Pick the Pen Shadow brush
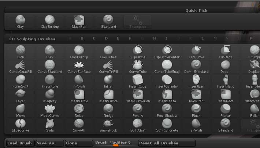This screenshot has height=148, width=260. 167,111
